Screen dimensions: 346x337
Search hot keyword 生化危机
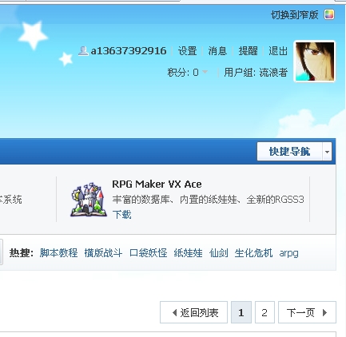coord(253,252)
